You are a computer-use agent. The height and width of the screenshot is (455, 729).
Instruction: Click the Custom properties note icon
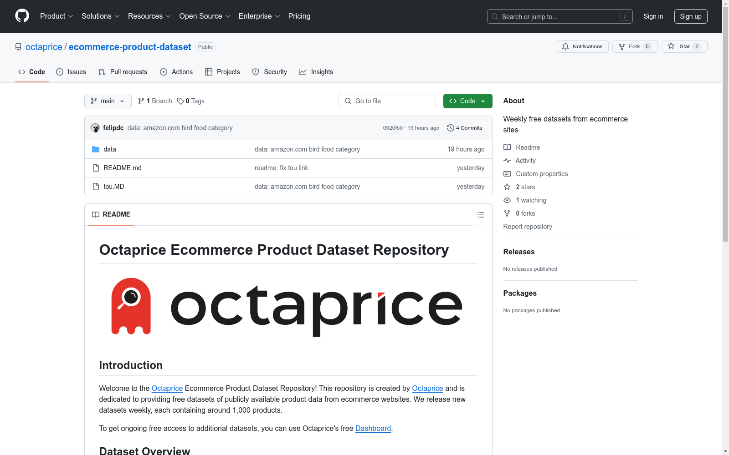coord(507,174)
